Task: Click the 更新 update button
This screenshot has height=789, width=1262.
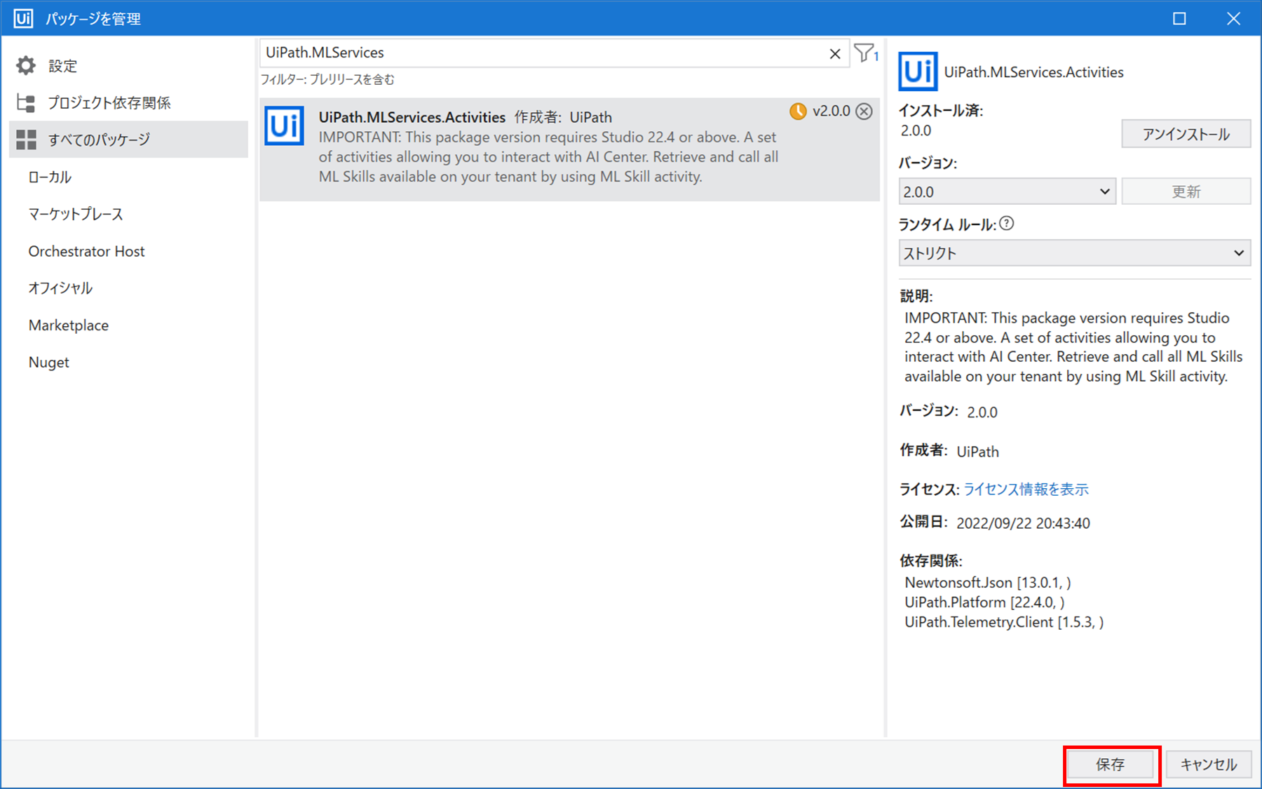Action: pyautogui.click(x=1186, y=191)
